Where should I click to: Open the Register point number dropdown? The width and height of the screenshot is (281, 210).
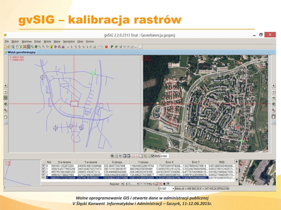coord(138,184)
